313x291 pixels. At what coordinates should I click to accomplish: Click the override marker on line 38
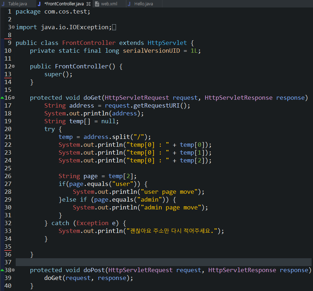[2, 270]
